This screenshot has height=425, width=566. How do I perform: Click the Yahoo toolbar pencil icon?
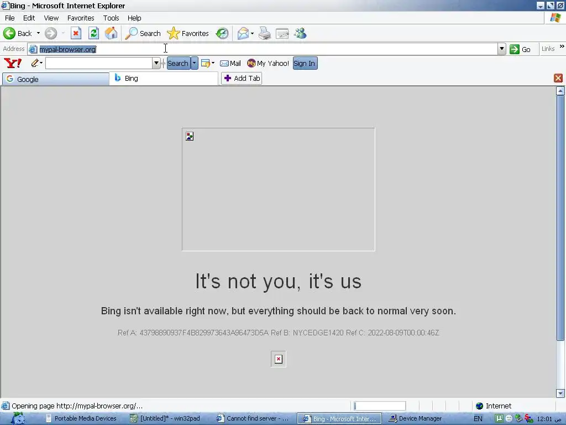pyautogui.click(x=35, y=63)
